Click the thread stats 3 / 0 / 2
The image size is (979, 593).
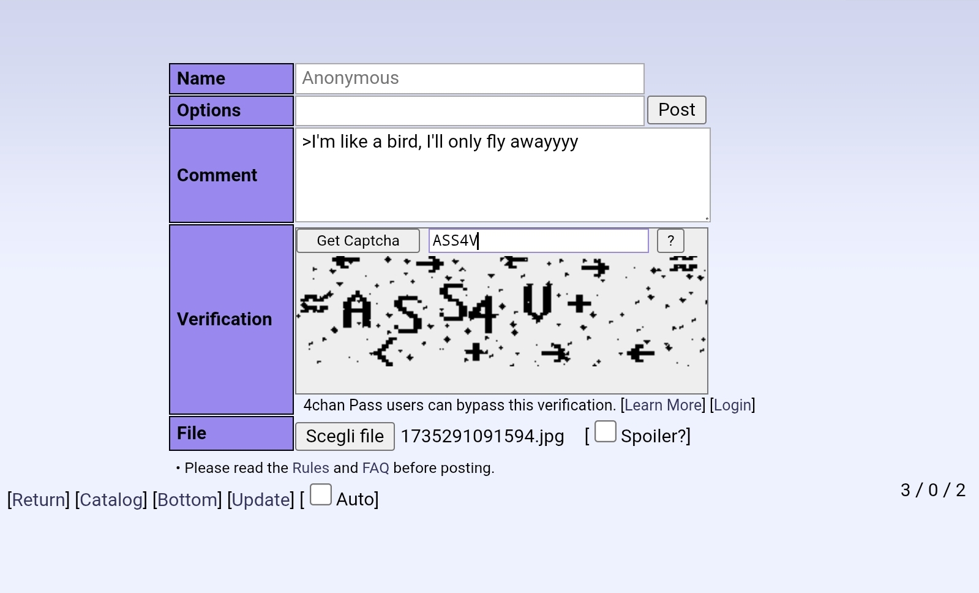[x=933, y=490]
